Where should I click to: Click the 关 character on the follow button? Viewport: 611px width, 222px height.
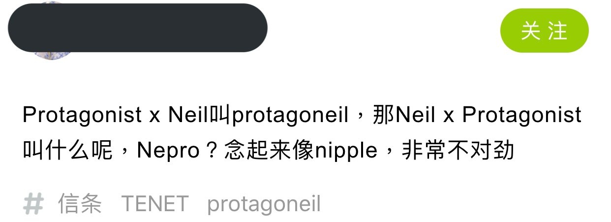[531, 31]
